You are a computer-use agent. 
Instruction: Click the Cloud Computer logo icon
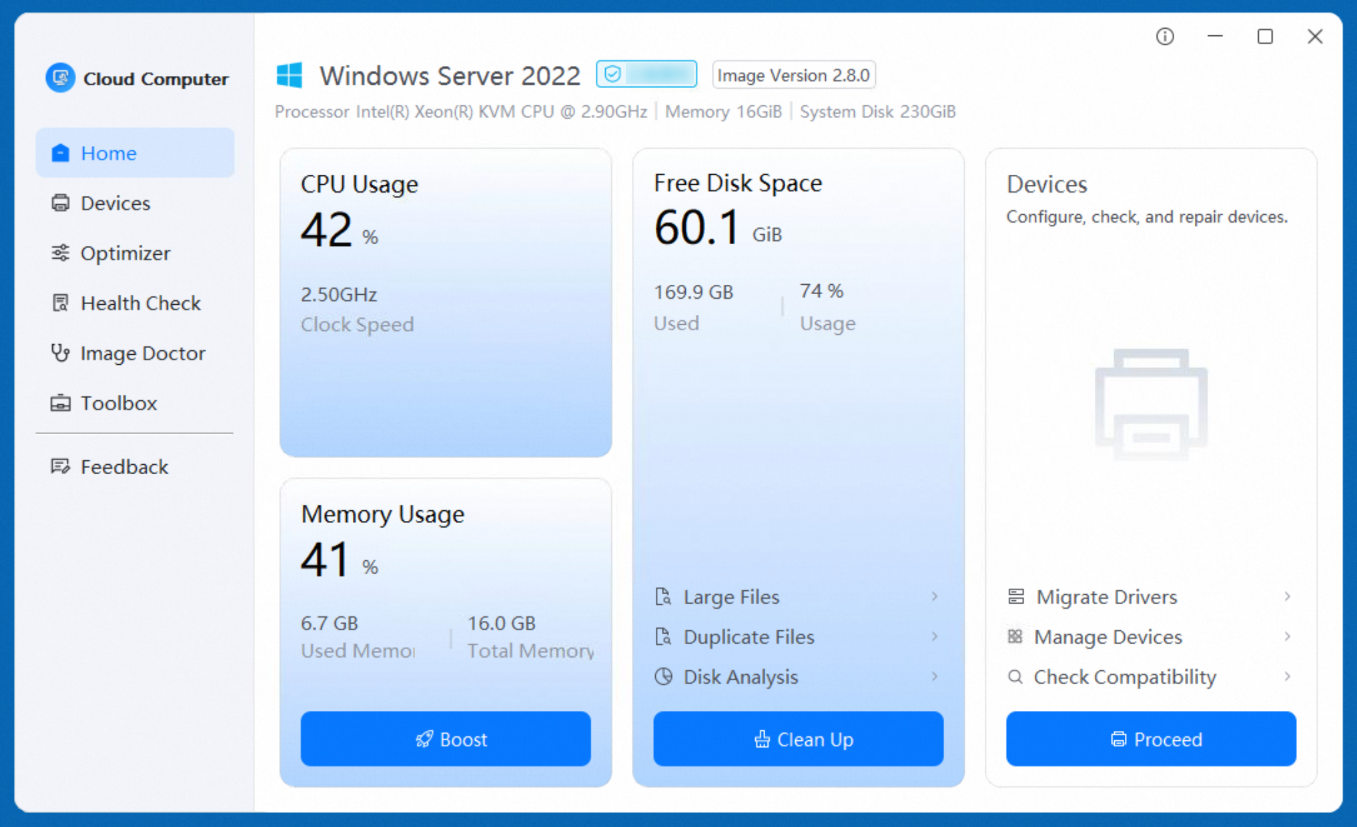(60, 78)
